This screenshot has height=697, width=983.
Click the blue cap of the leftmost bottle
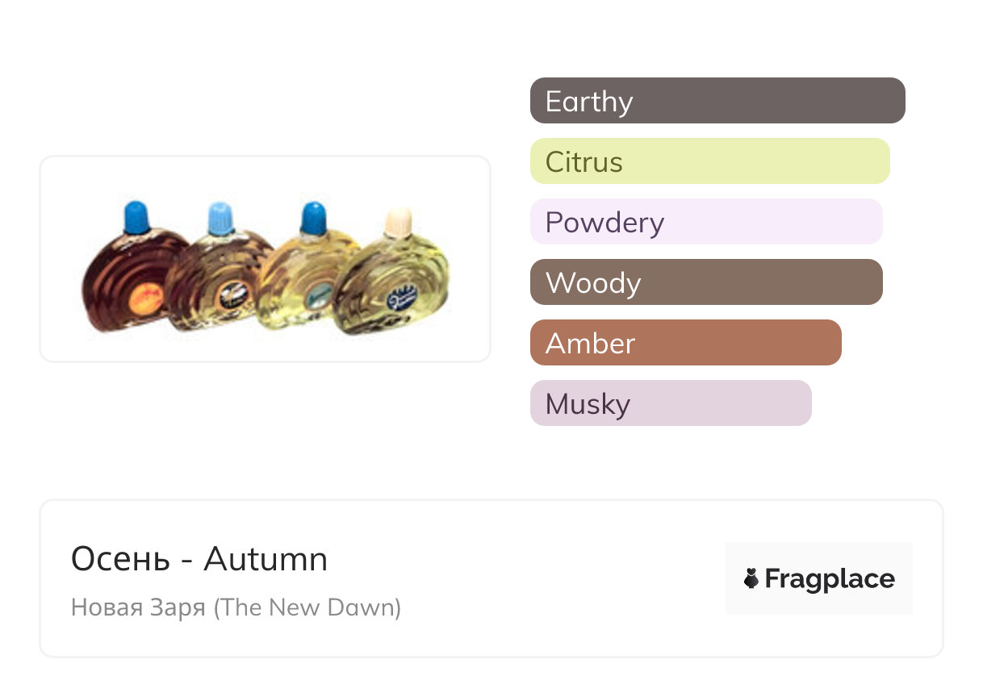coord(137,216)
